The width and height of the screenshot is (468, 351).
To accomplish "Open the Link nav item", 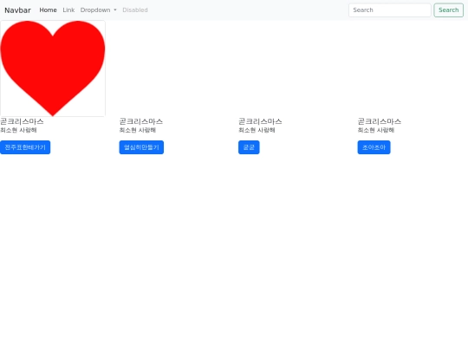I will (68, 10).
